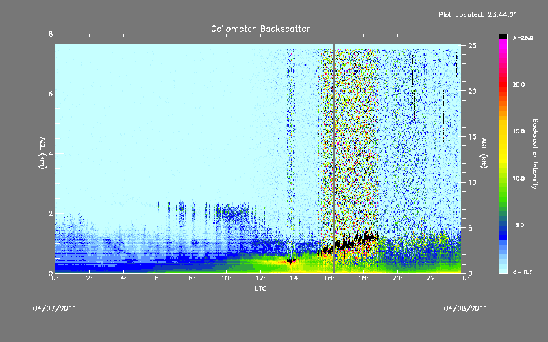548x342 pixels.
Task: Click the '20.0' colorbar tick label
Action: 519,84
